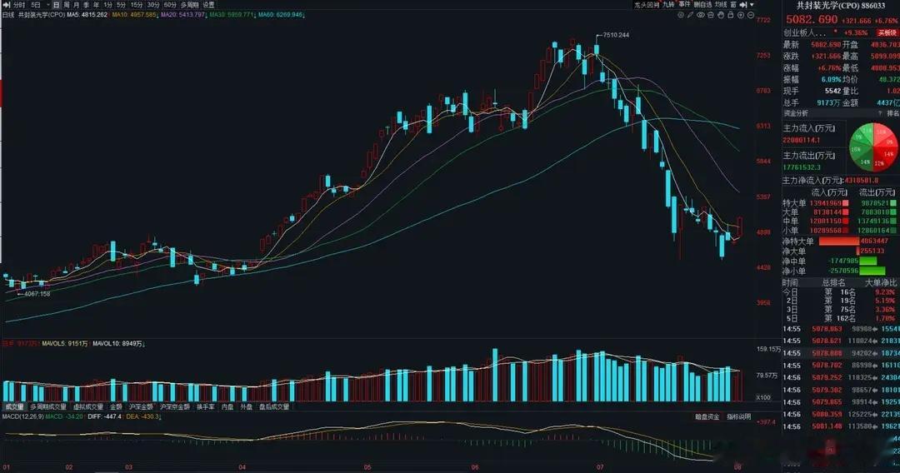The width and height of the screenshot is (900, 473).
Task: Open the dropdown arrow at top toolbar right
Action: click(x=752, y=5)
